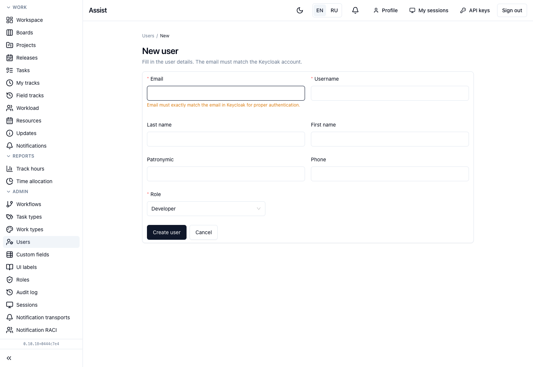
Task: Focus the Username input field
Action: click(x=390, y=93)
